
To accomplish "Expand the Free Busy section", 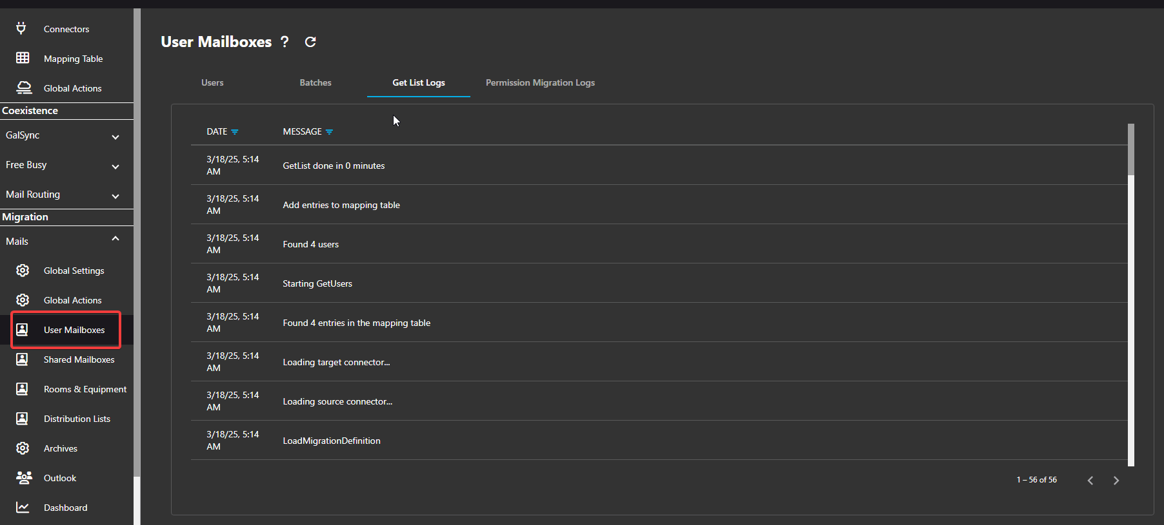I will click(x=115, y=166).
